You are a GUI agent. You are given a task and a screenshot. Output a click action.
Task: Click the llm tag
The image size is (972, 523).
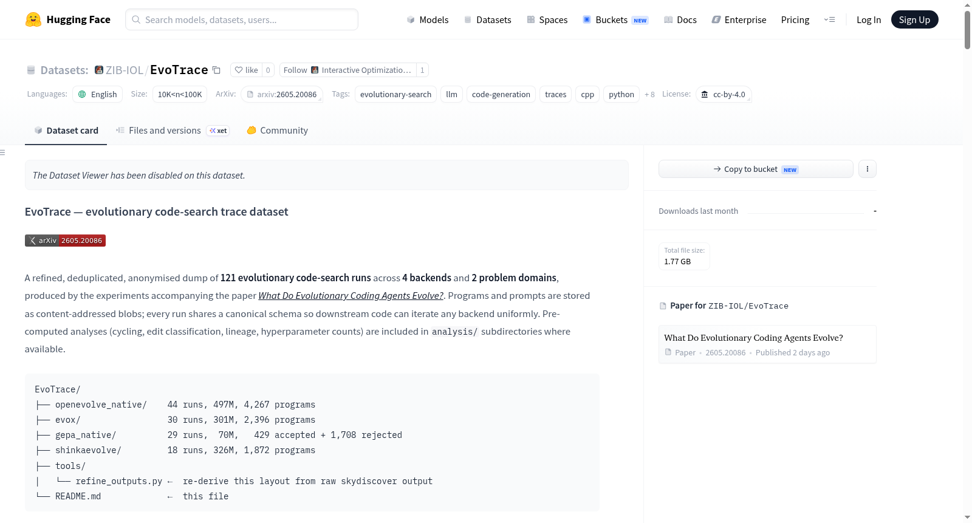point(451,94)
